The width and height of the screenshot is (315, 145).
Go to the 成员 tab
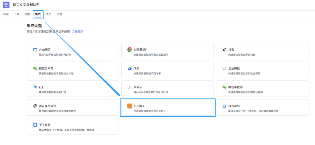(x=48, y=14)
